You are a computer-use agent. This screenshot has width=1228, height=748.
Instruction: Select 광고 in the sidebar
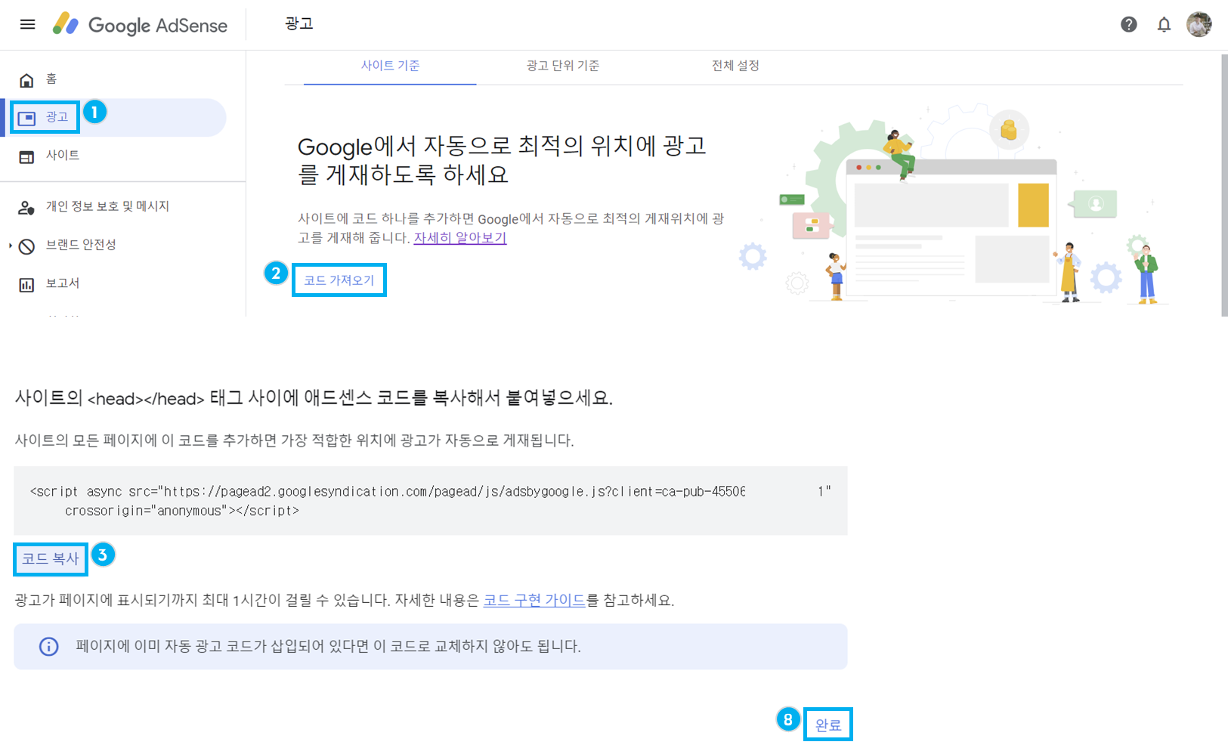(57, 117)
